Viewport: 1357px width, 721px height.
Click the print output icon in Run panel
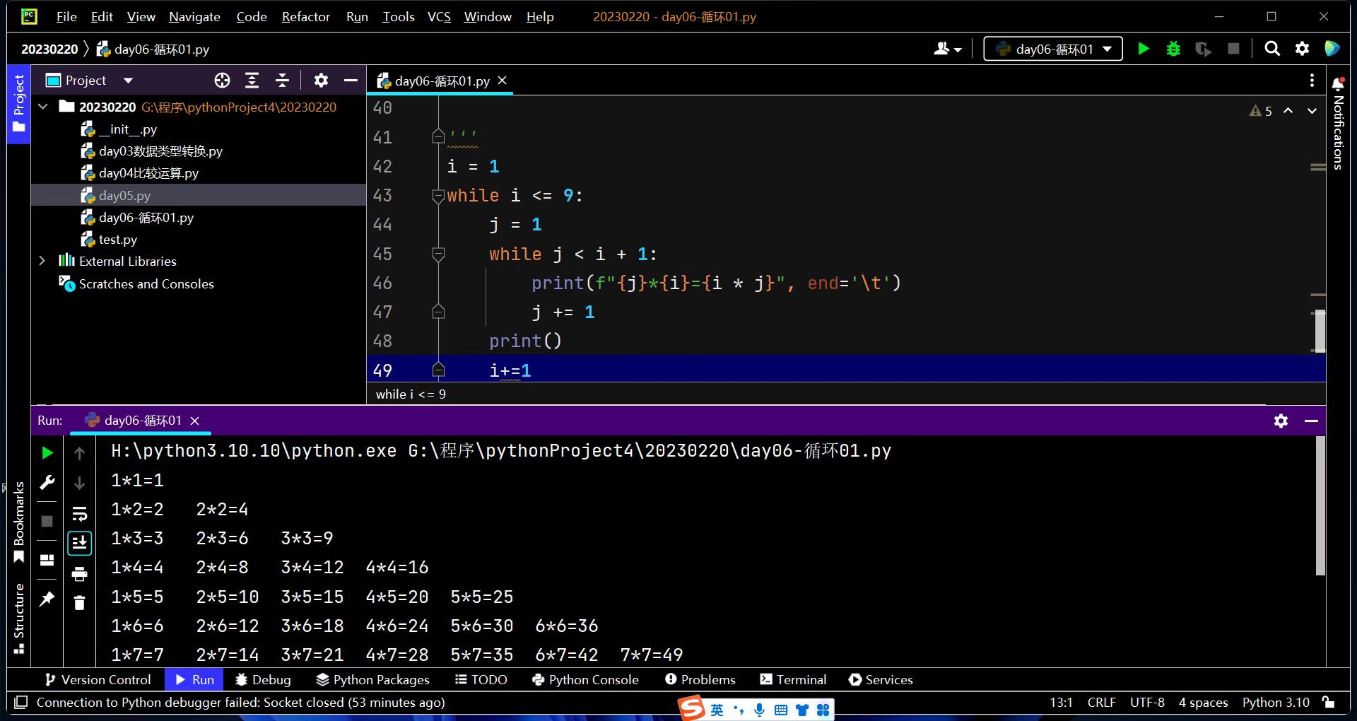click(x=79, y=573)
